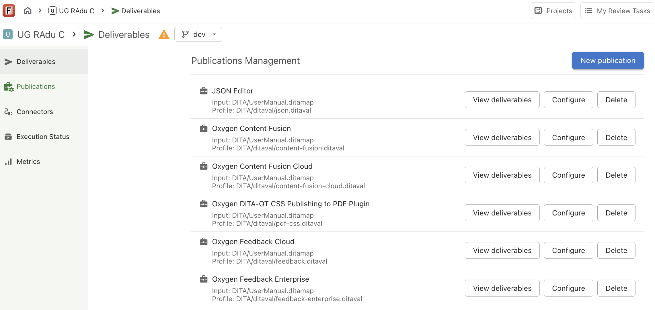Open the dev branch dropdown

pos(198,34)
